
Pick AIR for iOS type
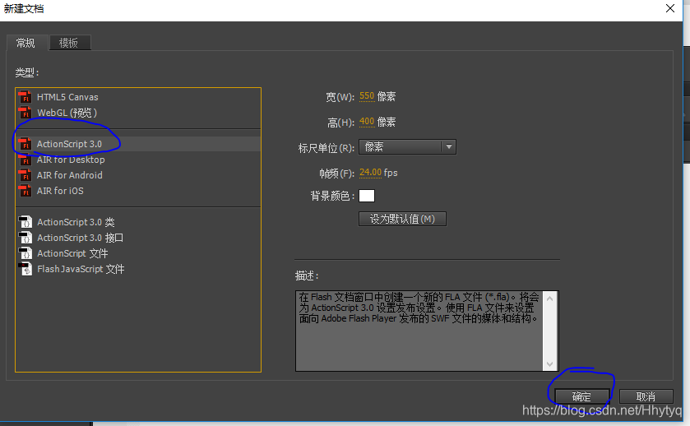[x=138, y=191]
